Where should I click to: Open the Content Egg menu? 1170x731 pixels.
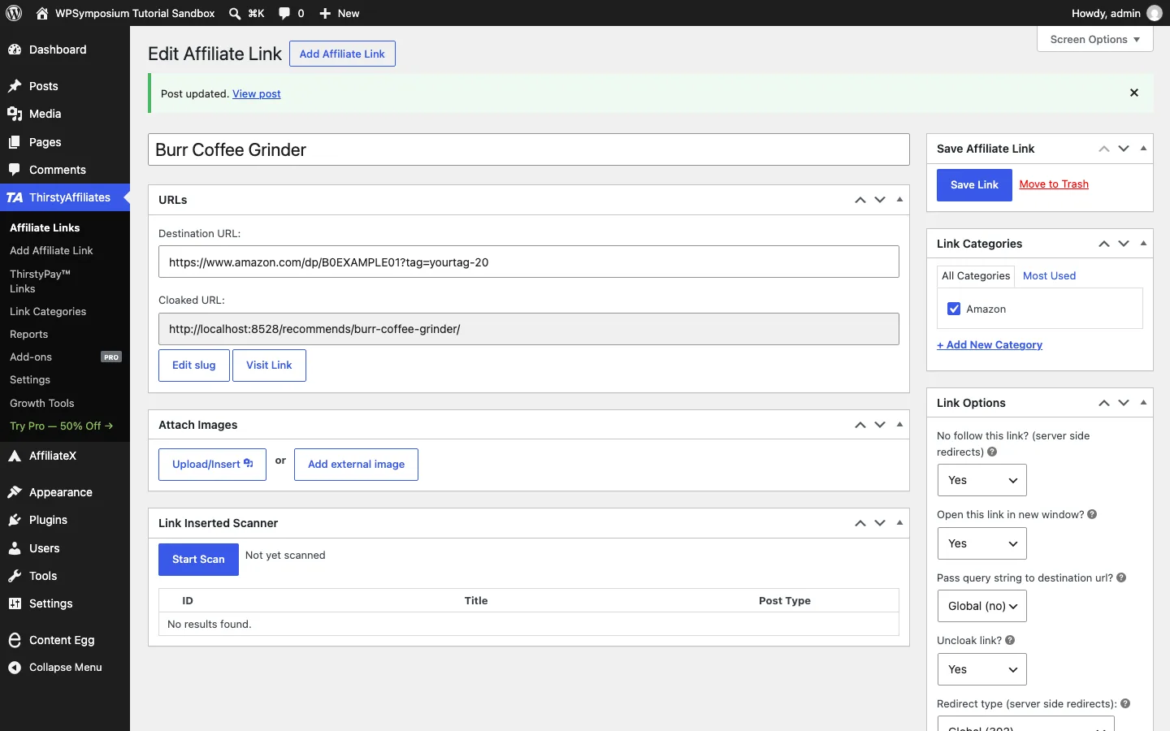(65, 640)
